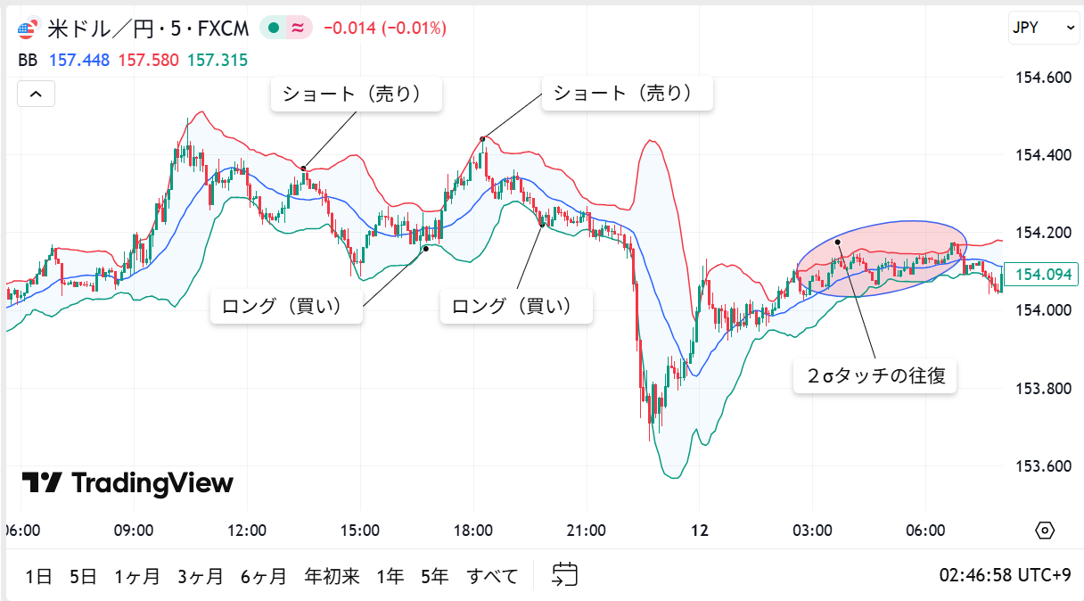Select the 2σタッチの往復 annotation label

[x=875, y=376]
